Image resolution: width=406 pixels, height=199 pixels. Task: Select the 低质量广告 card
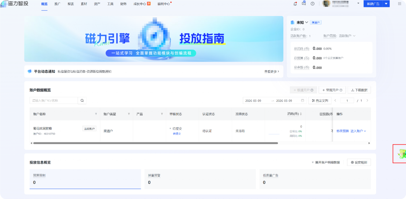click(x=315, y=179)
